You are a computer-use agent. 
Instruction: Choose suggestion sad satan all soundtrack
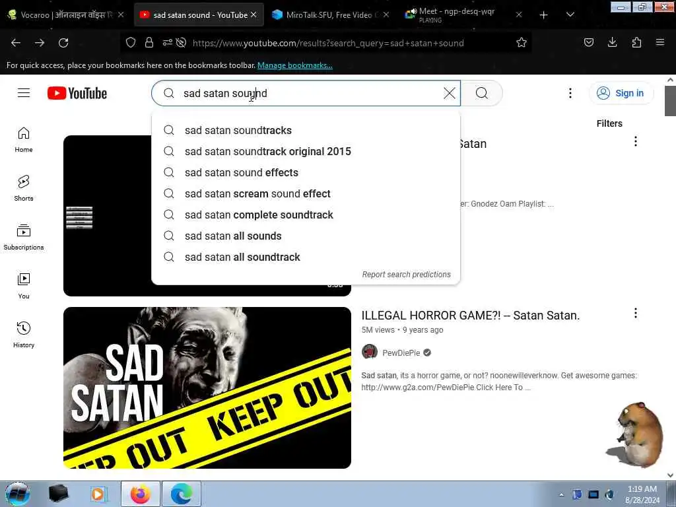[306, 257]
